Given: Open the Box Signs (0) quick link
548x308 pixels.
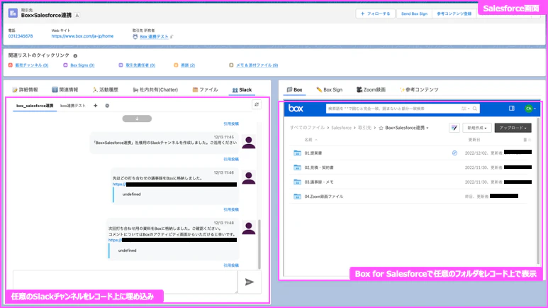Looking at the screenshot, I should coord(82,65).
